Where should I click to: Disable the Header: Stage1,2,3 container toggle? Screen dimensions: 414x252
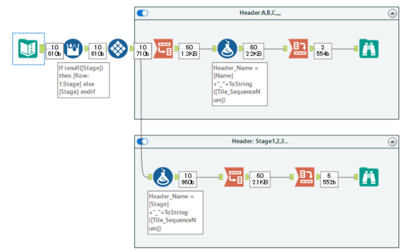click(143, 141)
